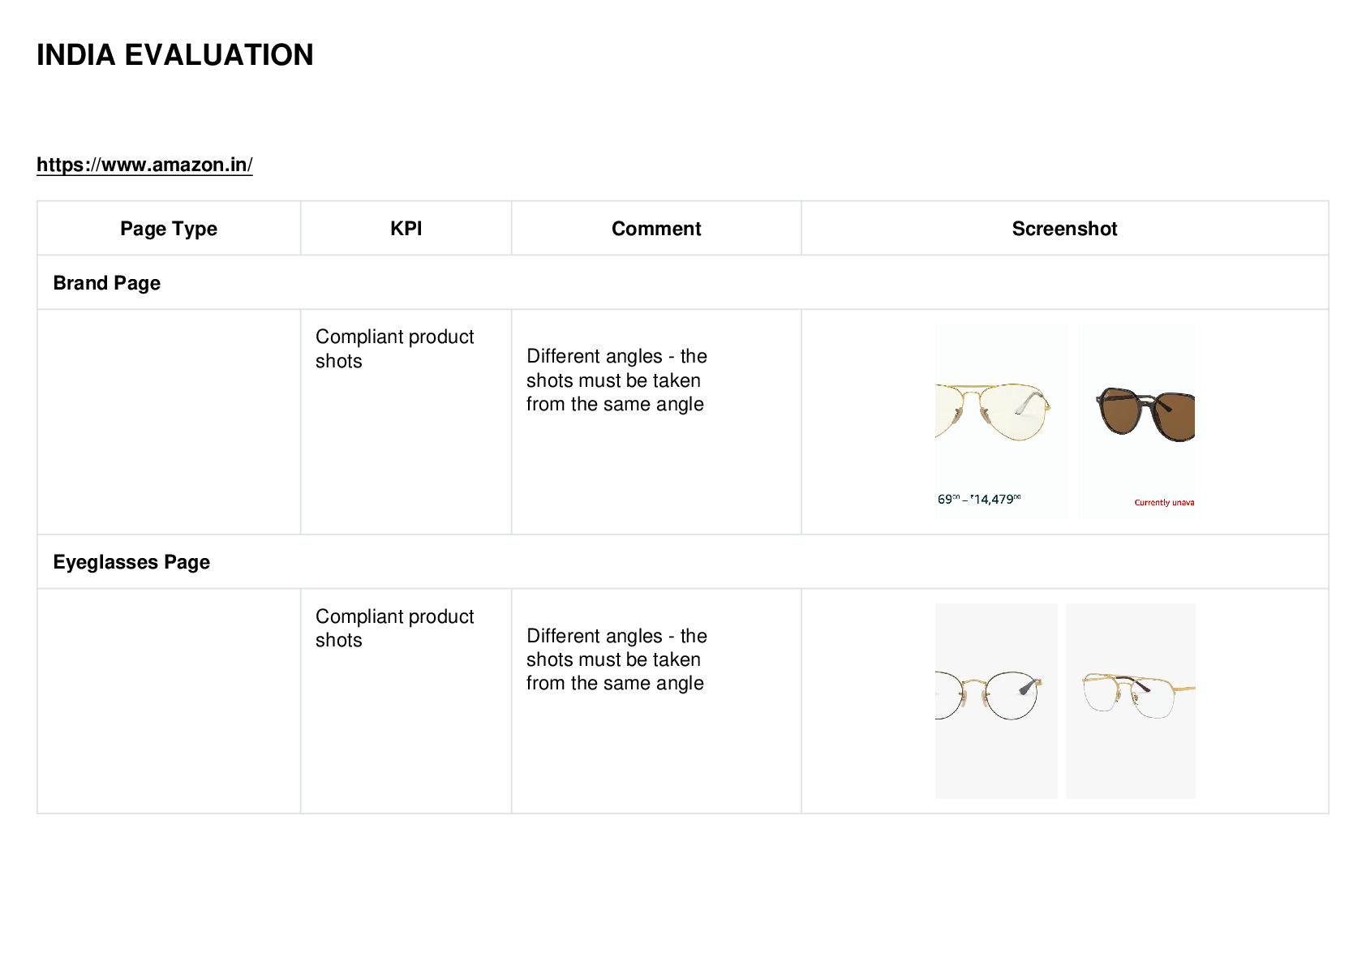Screen dimensions: 1366x966
Task: Select the Screenshot column header
Action: click(x=1064, y=229)
